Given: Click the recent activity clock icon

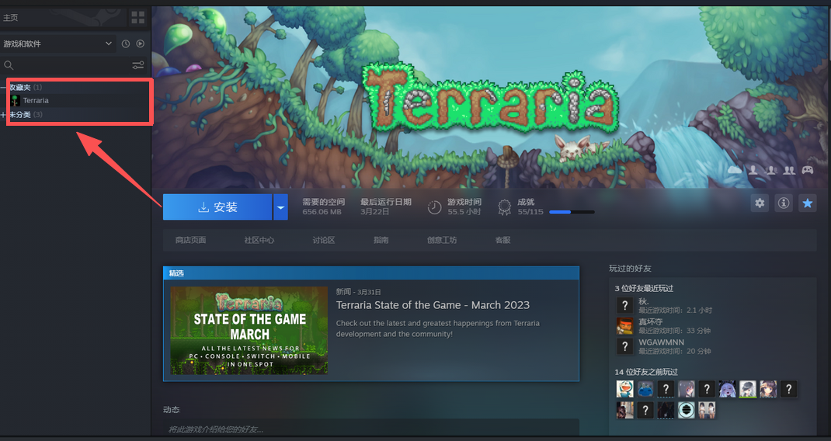Looking at the screenshot, I should (x=126, y=44).
